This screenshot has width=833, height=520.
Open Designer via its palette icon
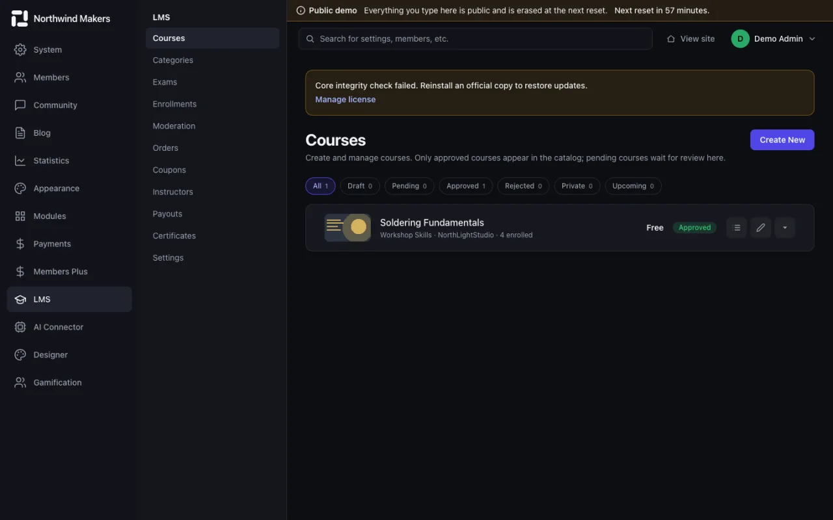20,355
